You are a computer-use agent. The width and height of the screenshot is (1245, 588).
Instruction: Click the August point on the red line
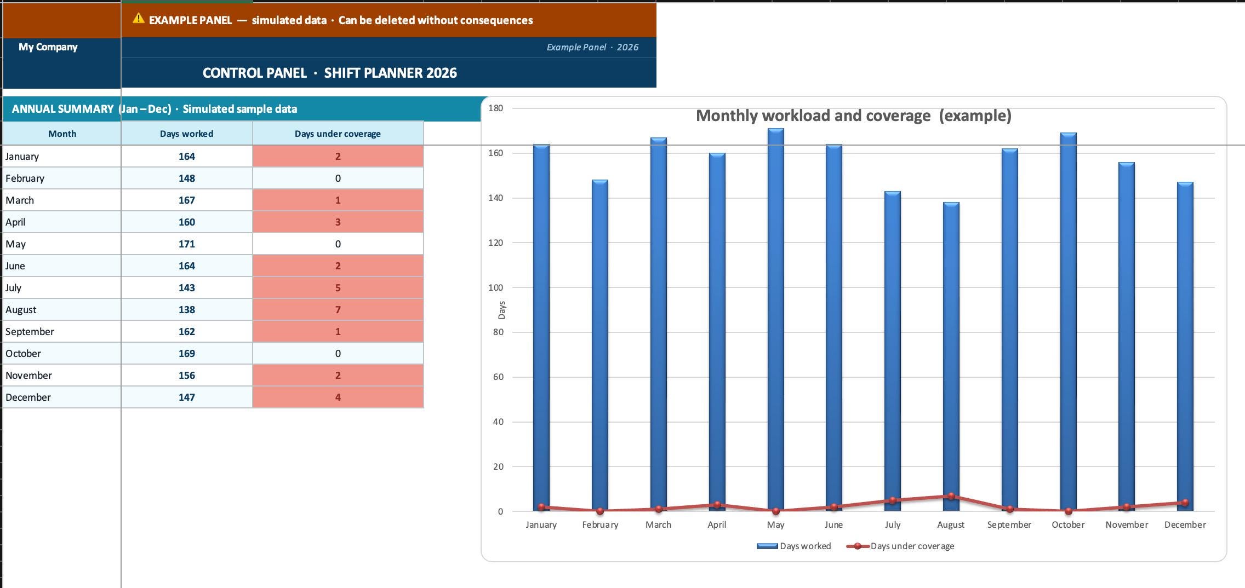951,496
